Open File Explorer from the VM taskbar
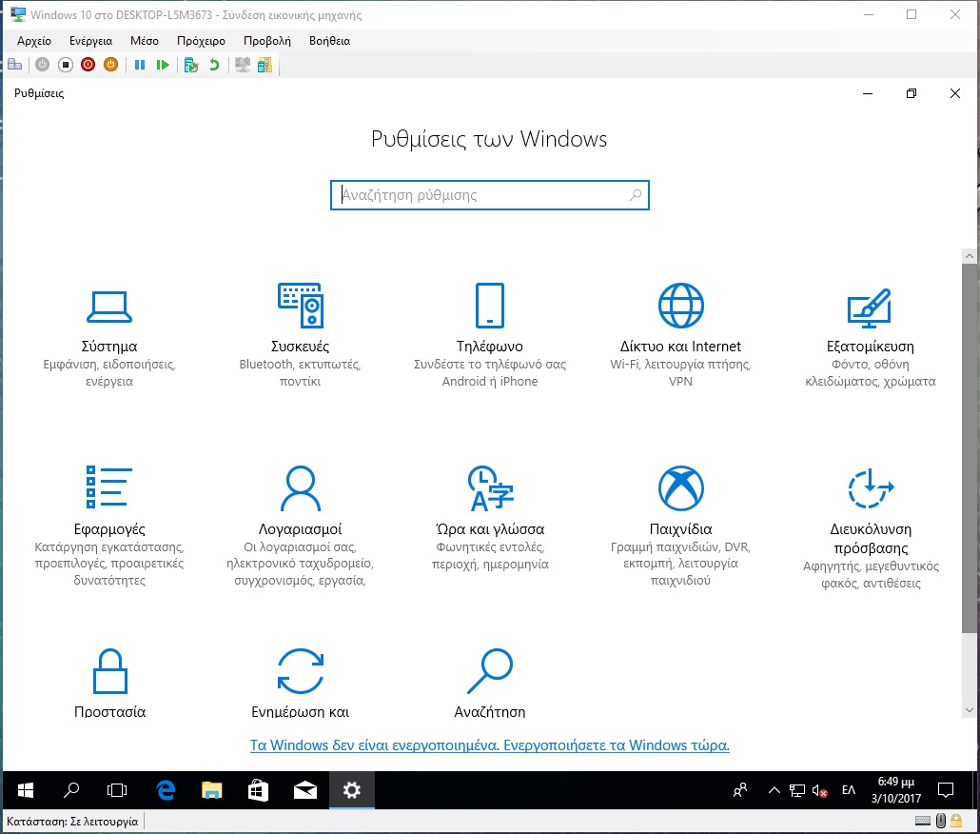This screenshot has width=980, height=834. (x=212, y=790)
